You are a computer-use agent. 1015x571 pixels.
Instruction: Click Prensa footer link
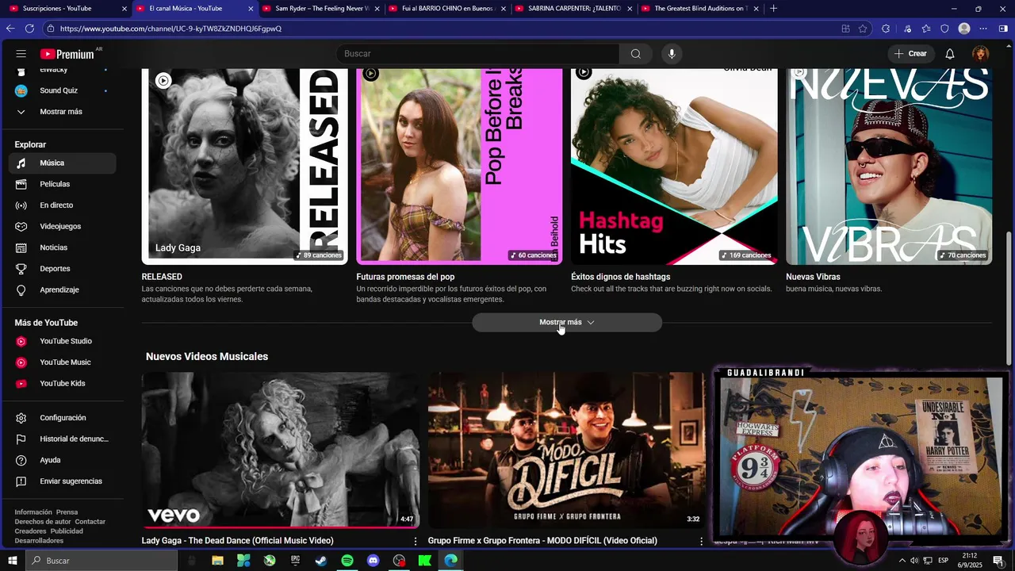pos(67,512)
